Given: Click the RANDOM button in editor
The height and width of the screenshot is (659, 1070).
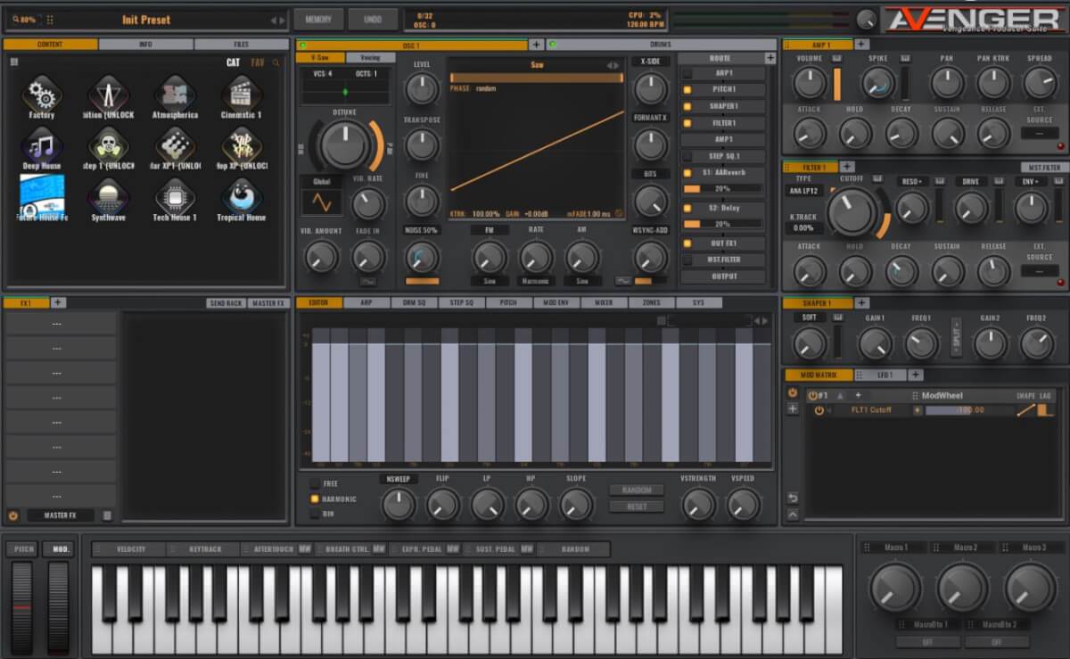Looking at the screenshot, I should pyautogui.click(x=637, y=490).
